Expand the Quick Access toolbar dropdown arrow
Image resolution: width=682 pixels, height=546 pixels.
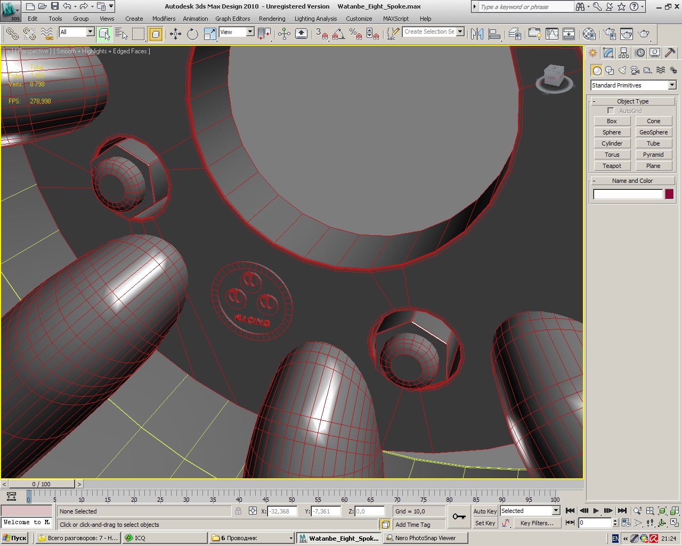point(111,6)
